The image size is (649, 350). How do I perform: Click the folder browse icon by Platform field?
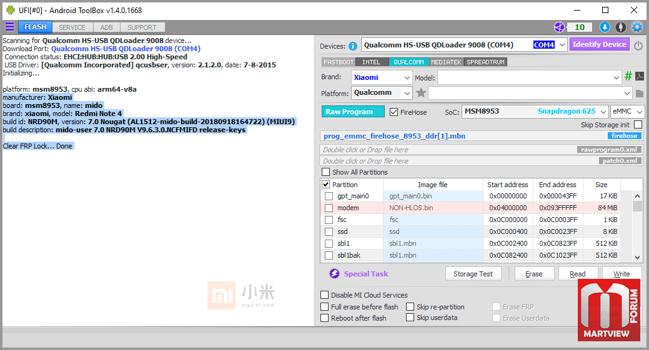(640, 94)
